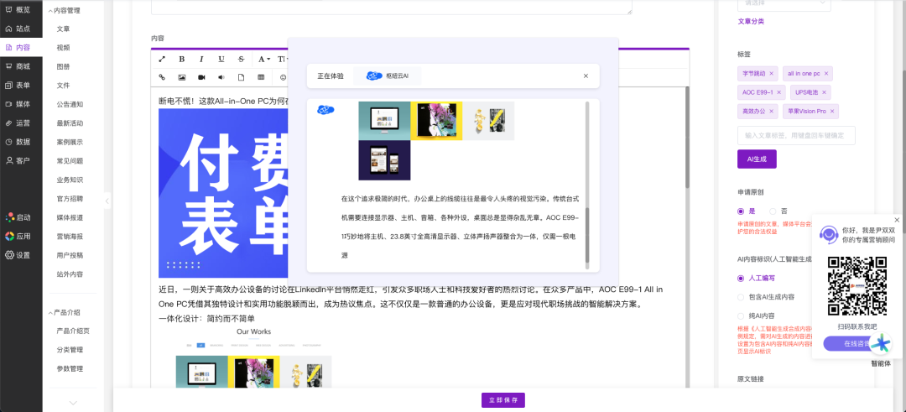Insert a table using the grid icon

coord(261,77)
